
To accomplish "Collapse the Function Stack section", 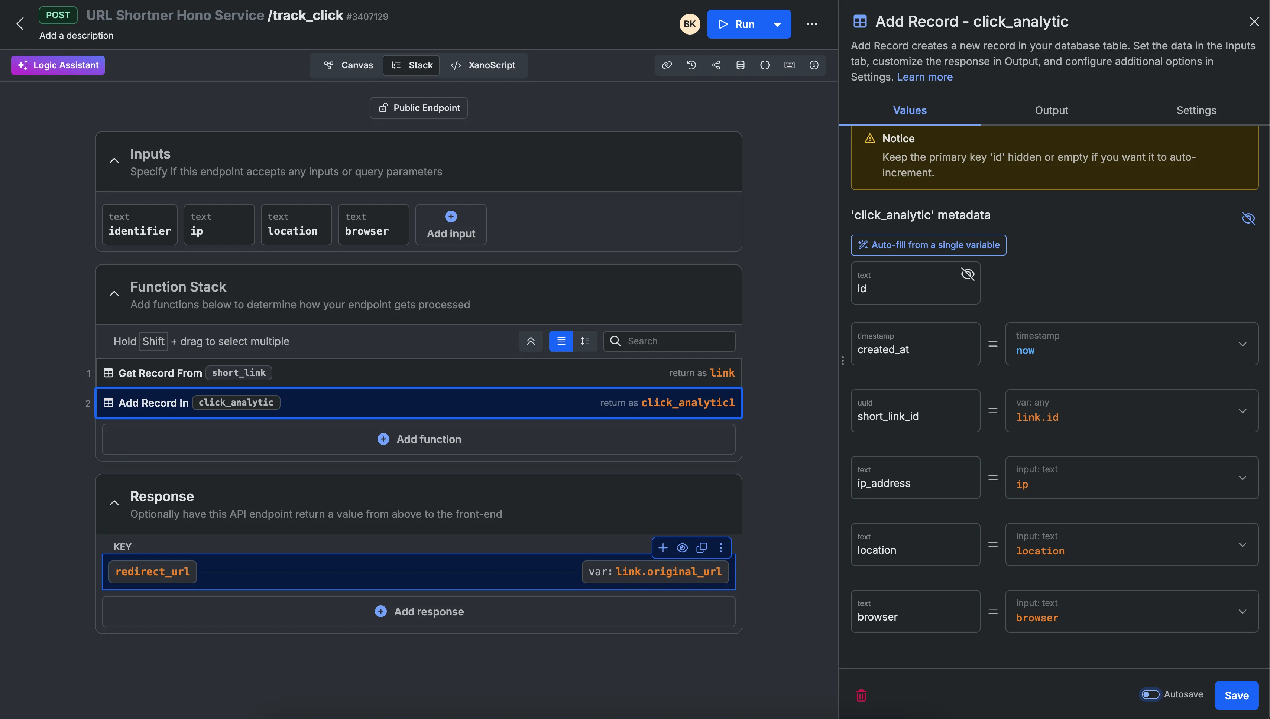I will [114, 294].
